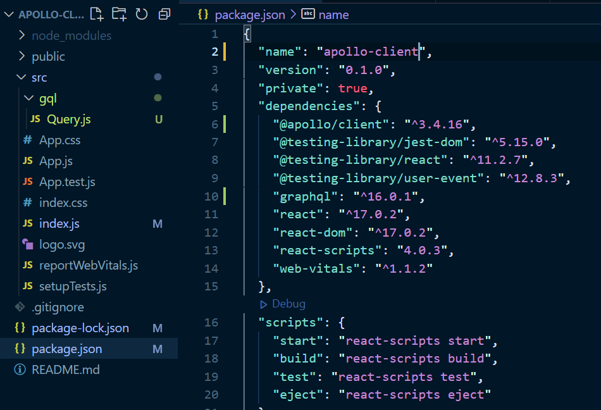
Task: Click the M badge on index.js
Action: tap(158, 224)
